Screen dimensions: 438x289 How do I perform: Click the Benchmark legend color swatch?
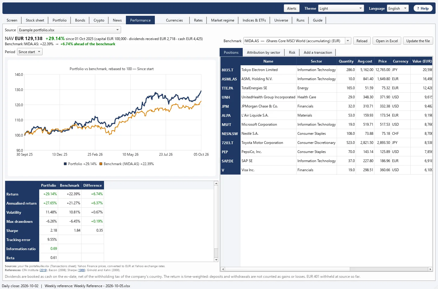(101, 164)
